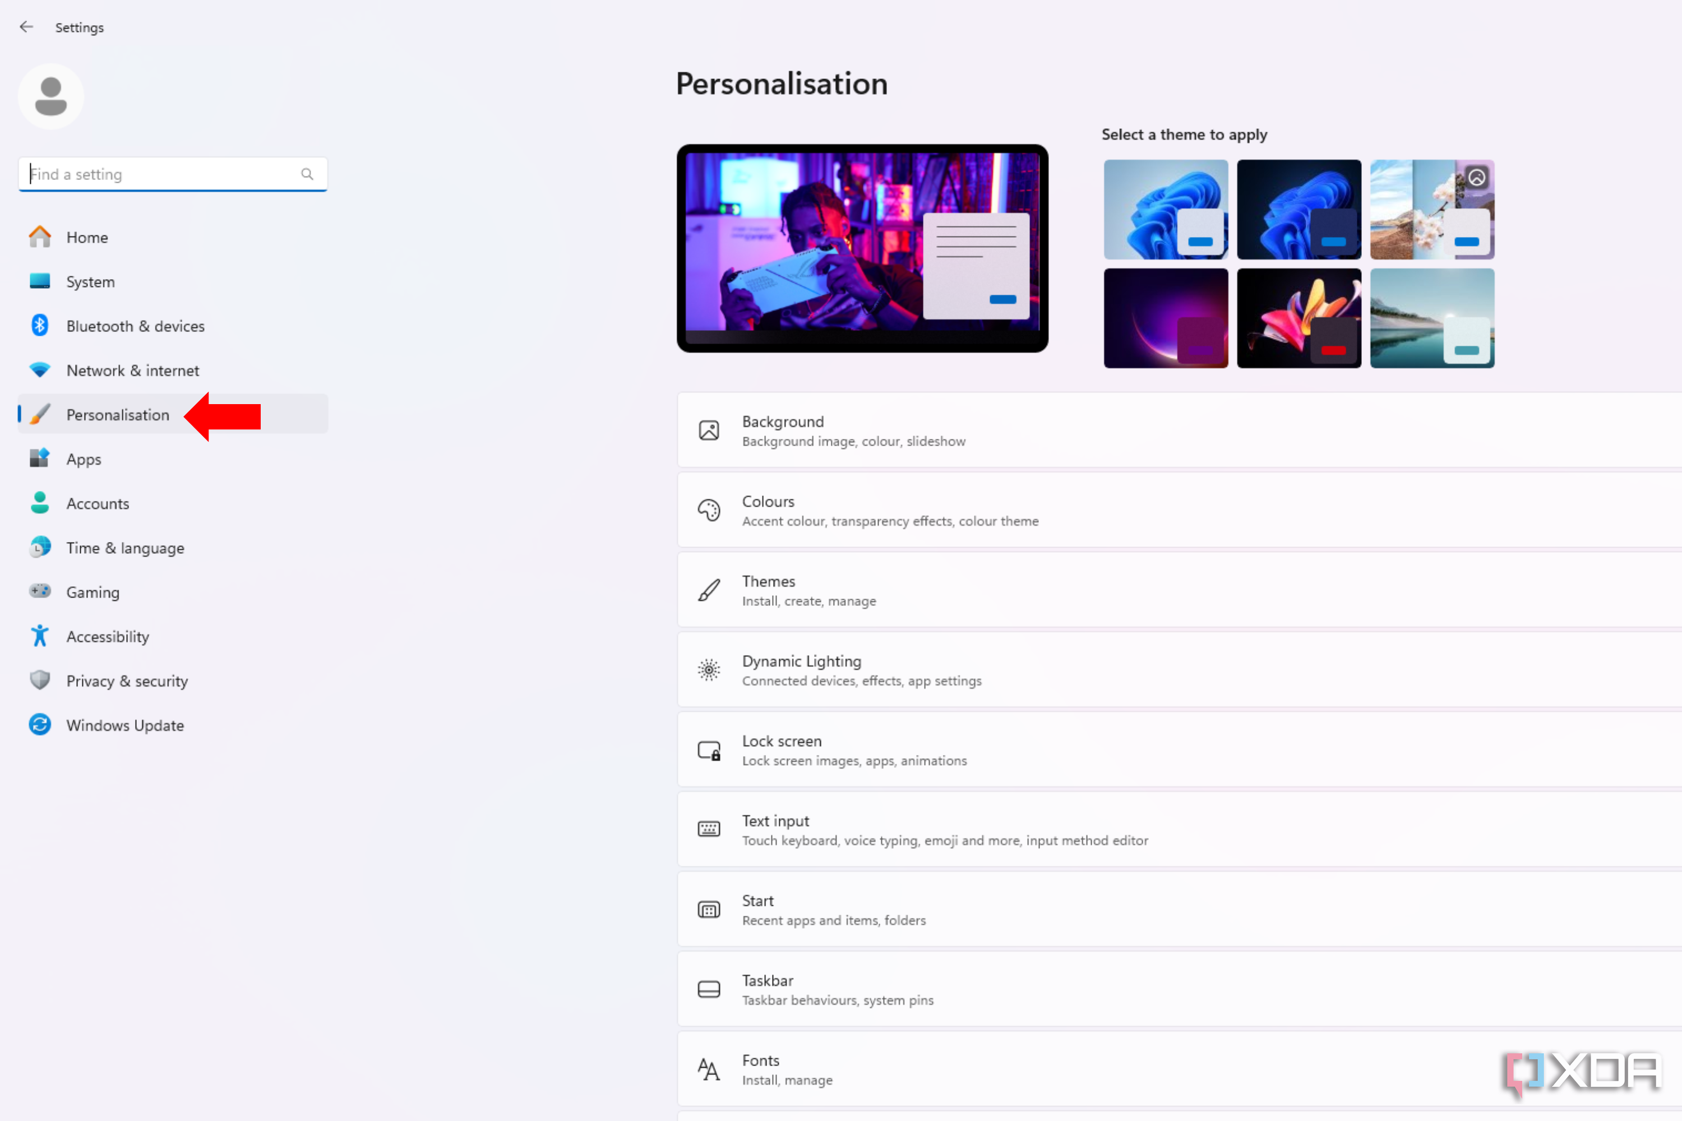Click the Accessibility figure icon
The image size is (1682, 1121).
point(39,636)
